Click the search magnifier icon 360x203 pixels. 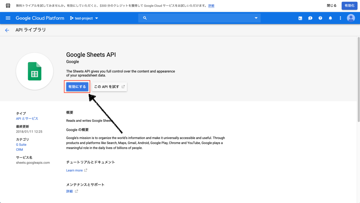point(145,18)
